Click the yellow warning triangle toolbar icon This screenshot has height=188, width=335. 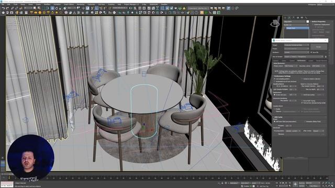pyautogui.click(x=184, y=8)
